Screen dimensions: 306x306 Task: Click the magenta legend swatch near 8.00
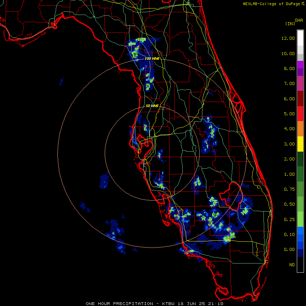click(x=300, y=65)
